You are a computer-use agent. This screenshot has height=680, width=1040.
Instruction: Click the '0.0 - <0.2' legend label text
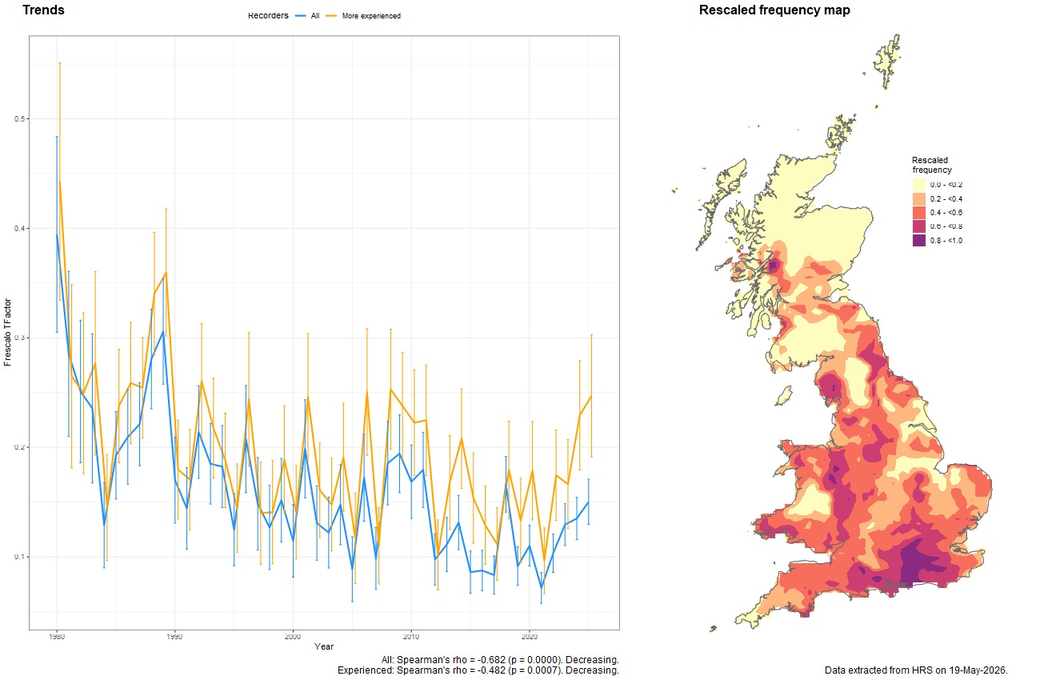[946, 185]
